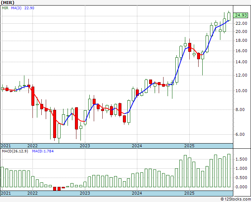Click the 10.00 price axis label
The width and height of the screenshot is (251, 202).
pyautogui.click(x=241, y=91)
